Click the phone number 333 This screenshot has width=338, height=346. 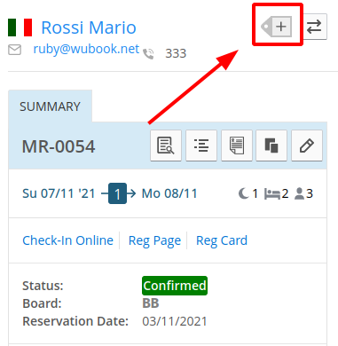[176, 53]
